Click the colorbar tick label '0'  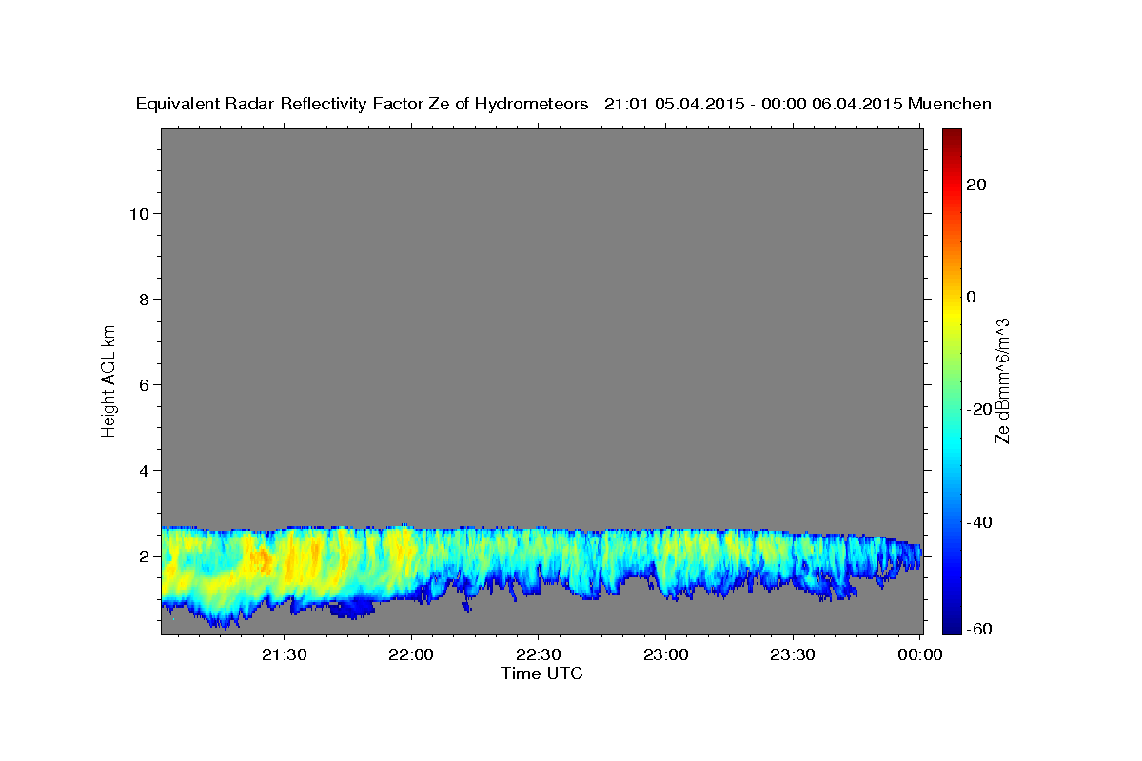click(971, 297)
